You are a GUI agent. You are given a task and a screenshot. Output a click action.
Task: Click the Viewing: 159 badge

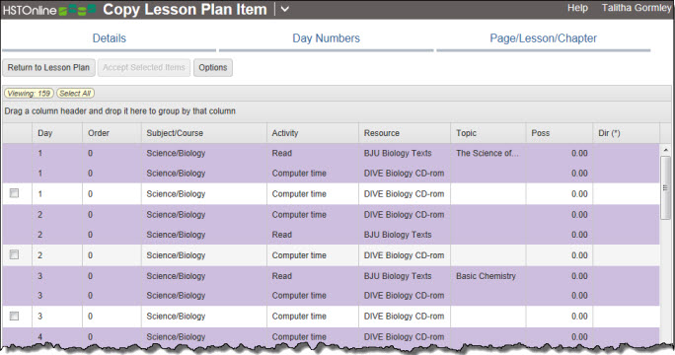[x=29, y=94]
